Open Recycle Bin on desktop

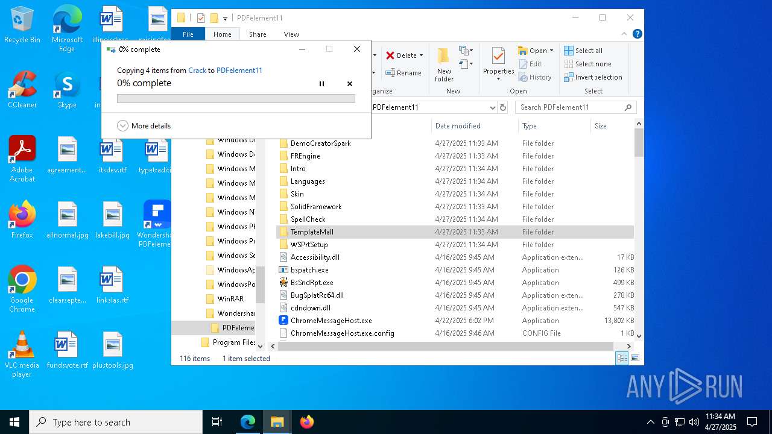click(22, 25)
